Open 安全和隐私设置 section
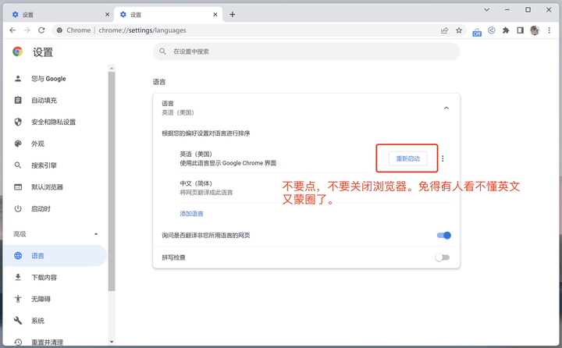 coord(55,122)
